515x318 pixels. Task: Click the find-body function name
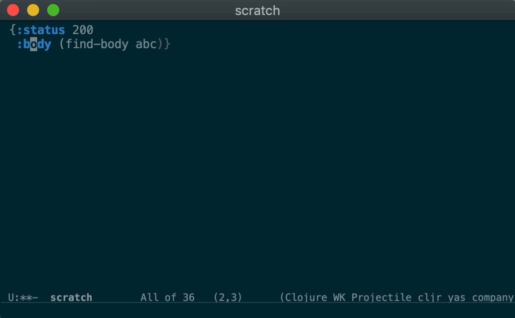97,44
